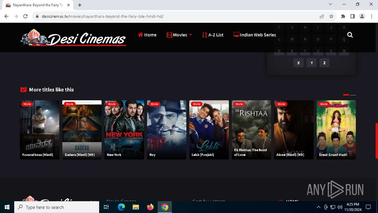View site information lock icon
This screenshot has width=378, height=213.
37,16
